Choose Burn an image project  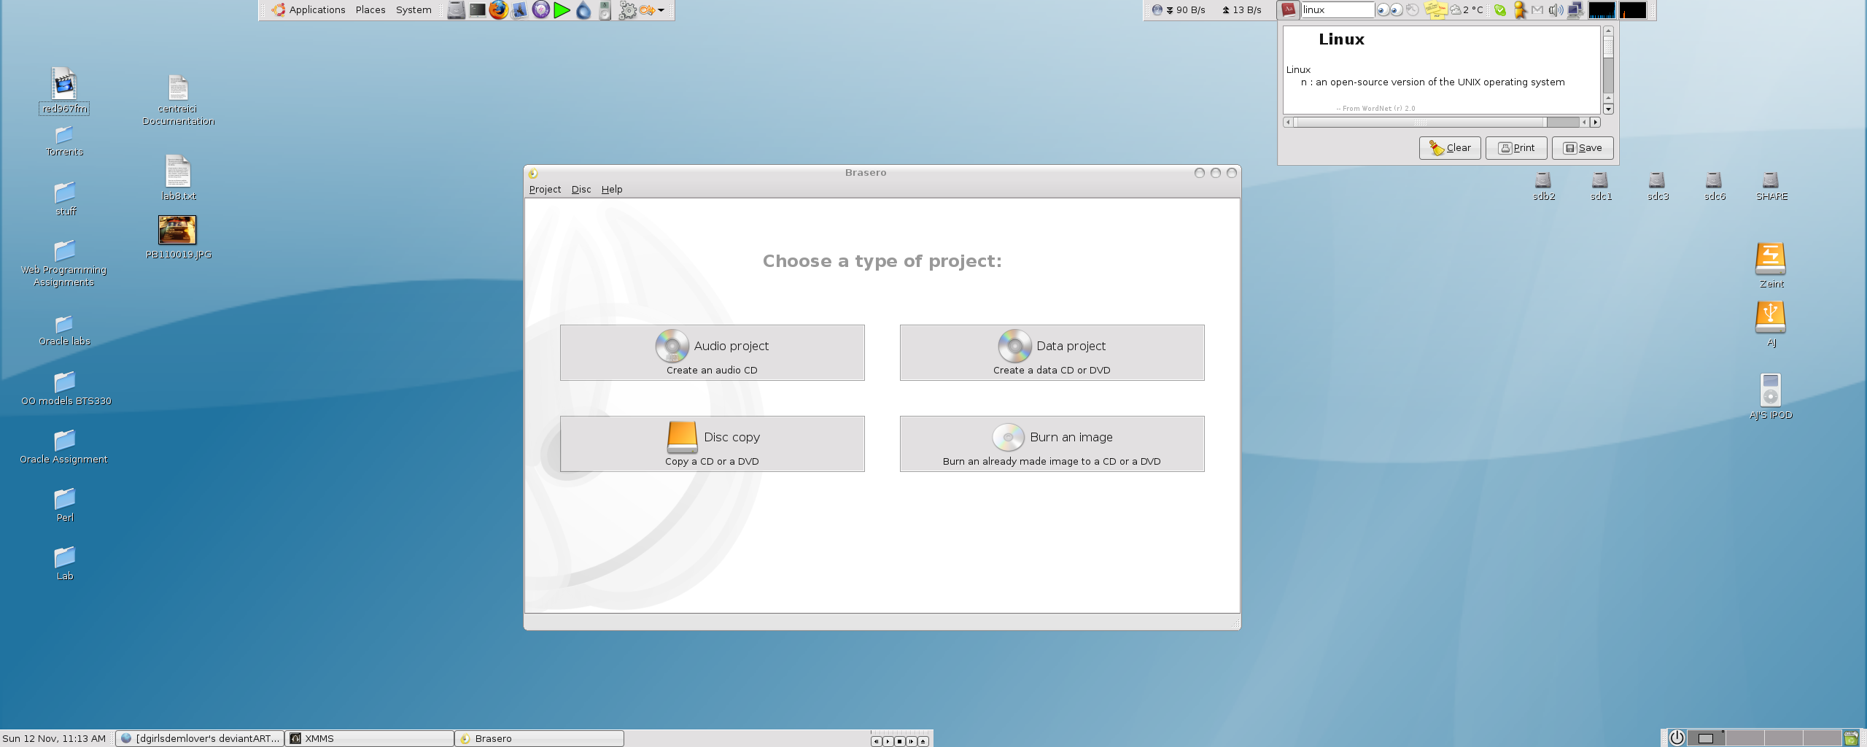[1052, 444]
